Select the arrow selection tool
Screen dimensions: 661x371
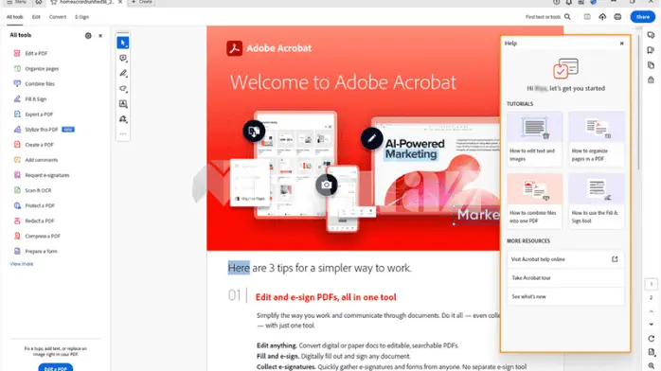(123, 43)
